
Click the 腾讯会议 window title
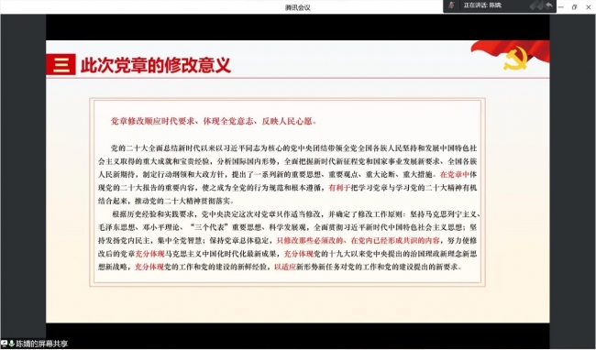tap(298, 7)
